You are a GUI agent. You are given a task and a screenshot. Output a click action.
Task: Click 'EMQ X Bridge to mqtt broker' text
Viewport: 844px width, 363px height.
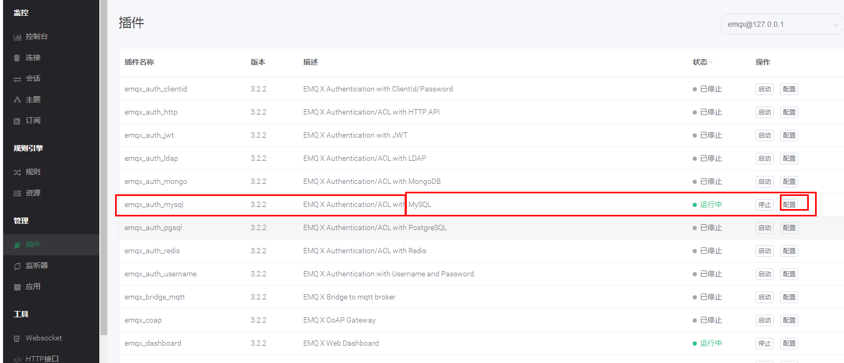point(349,297)
